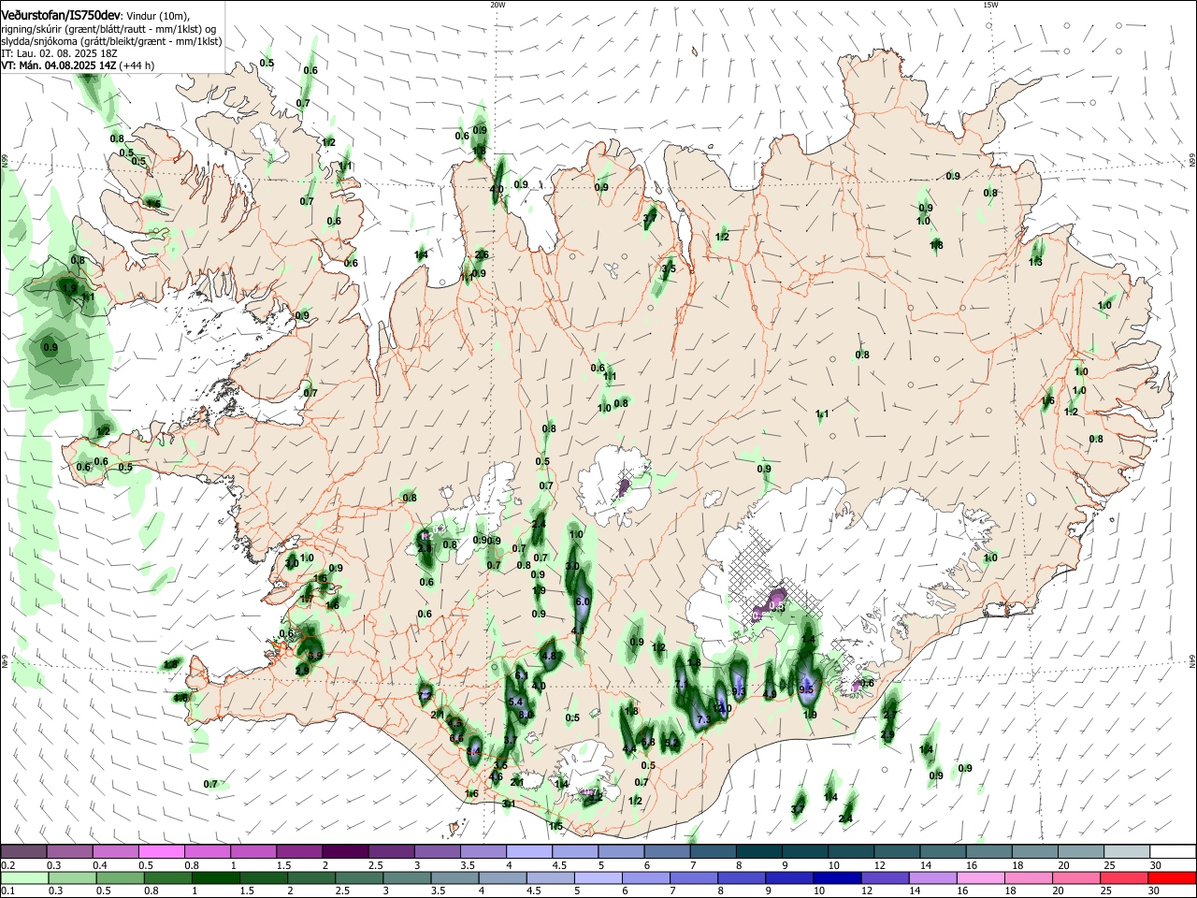The image size is (1197, 898).
Task: Click the '9.5' precipitation value on the map
Action: click(808, 689)
